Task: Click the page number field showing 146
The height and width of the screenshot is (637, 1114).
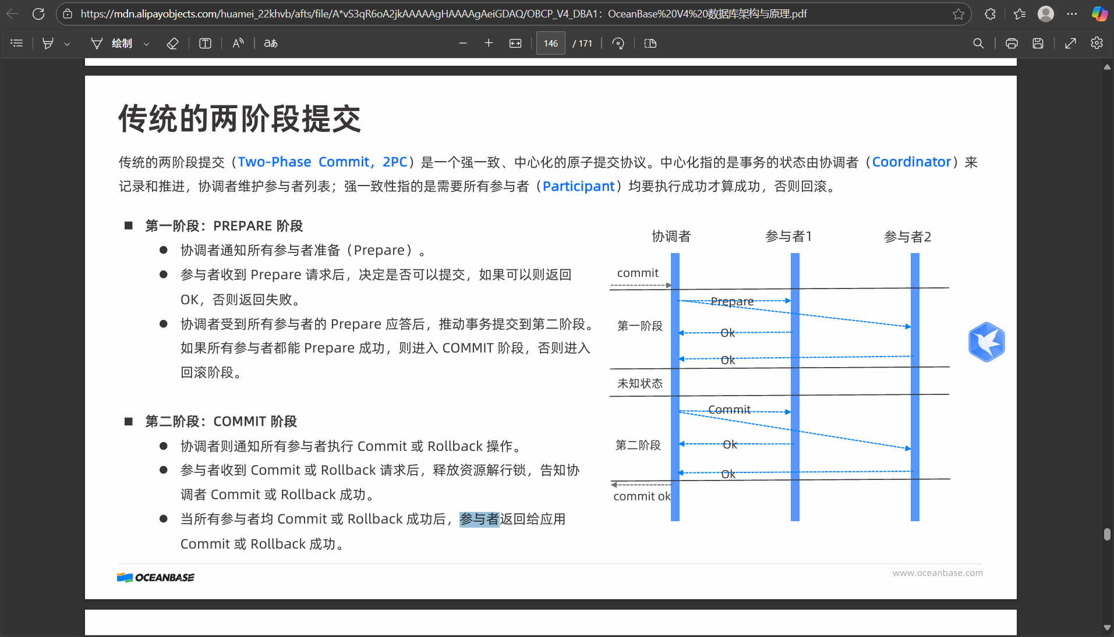Action: (551, 43)
